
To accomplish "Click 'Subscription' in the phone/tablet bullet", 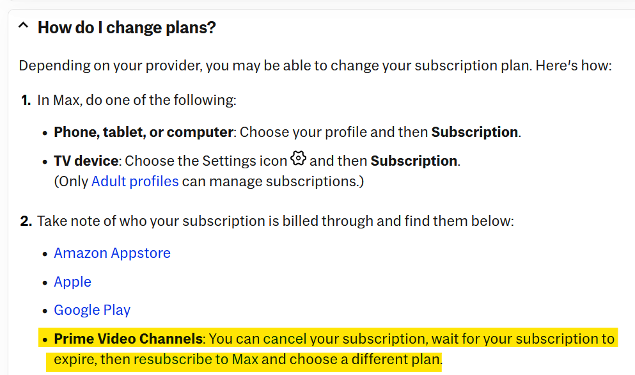I will point(474,132).
